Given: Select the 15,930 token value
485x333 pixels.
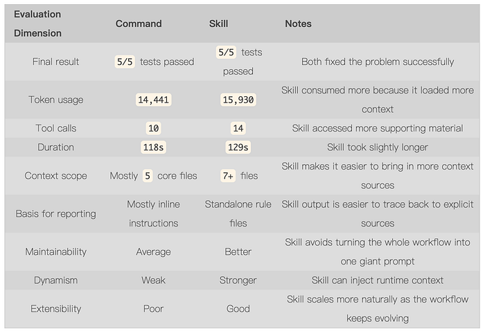Looking at the screenshot, I should click(x=238, y=100).
